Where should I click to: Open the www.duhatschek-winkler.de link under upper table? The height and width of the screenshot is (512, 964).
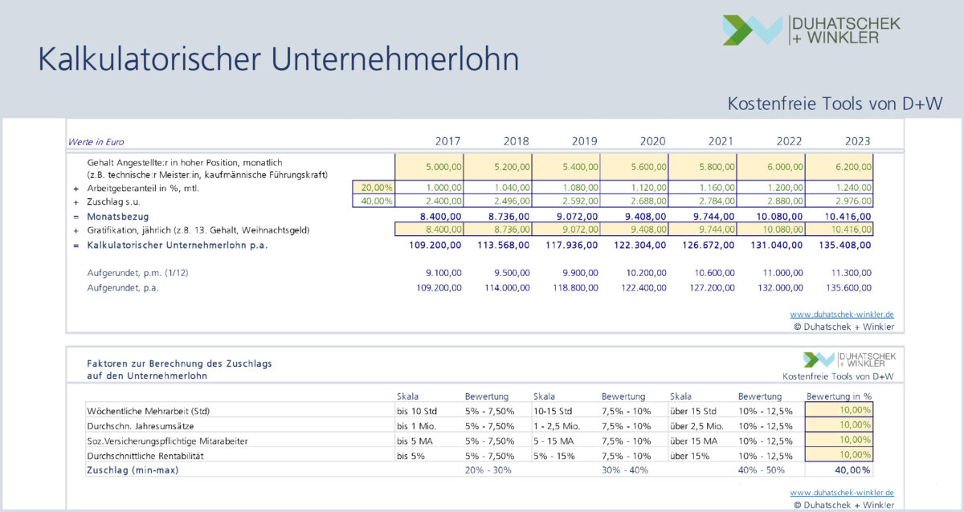(x=841, y=314)
